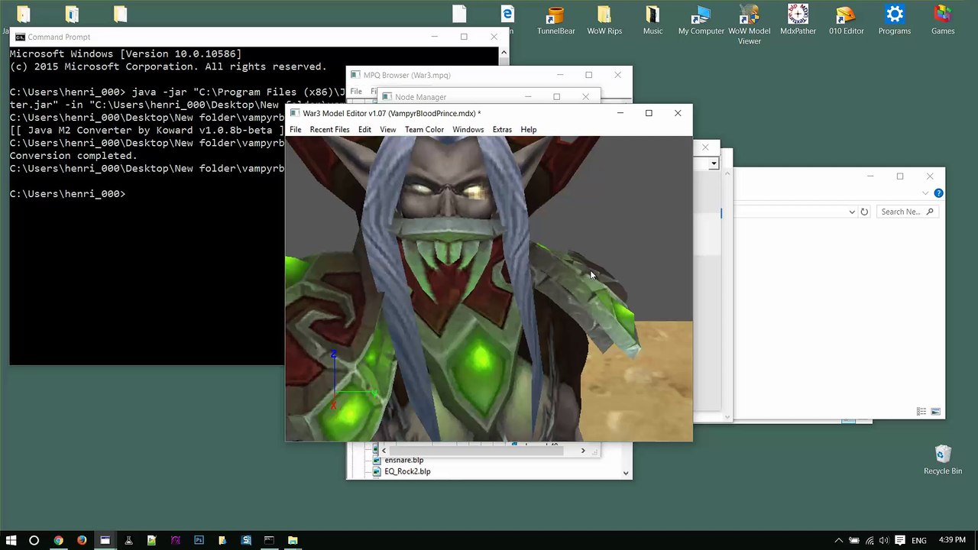Click the horizontal scrollbar right arrow
Image resolution: width=978 pixels, height=550 pixels.
pos(583,451)
